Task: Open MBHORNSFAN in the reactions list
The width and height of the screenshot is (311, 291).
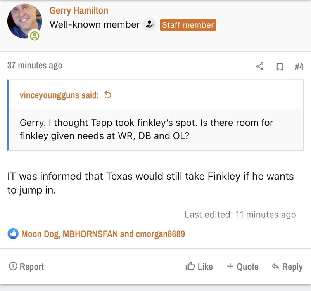Action: click(x=90, y=234)
